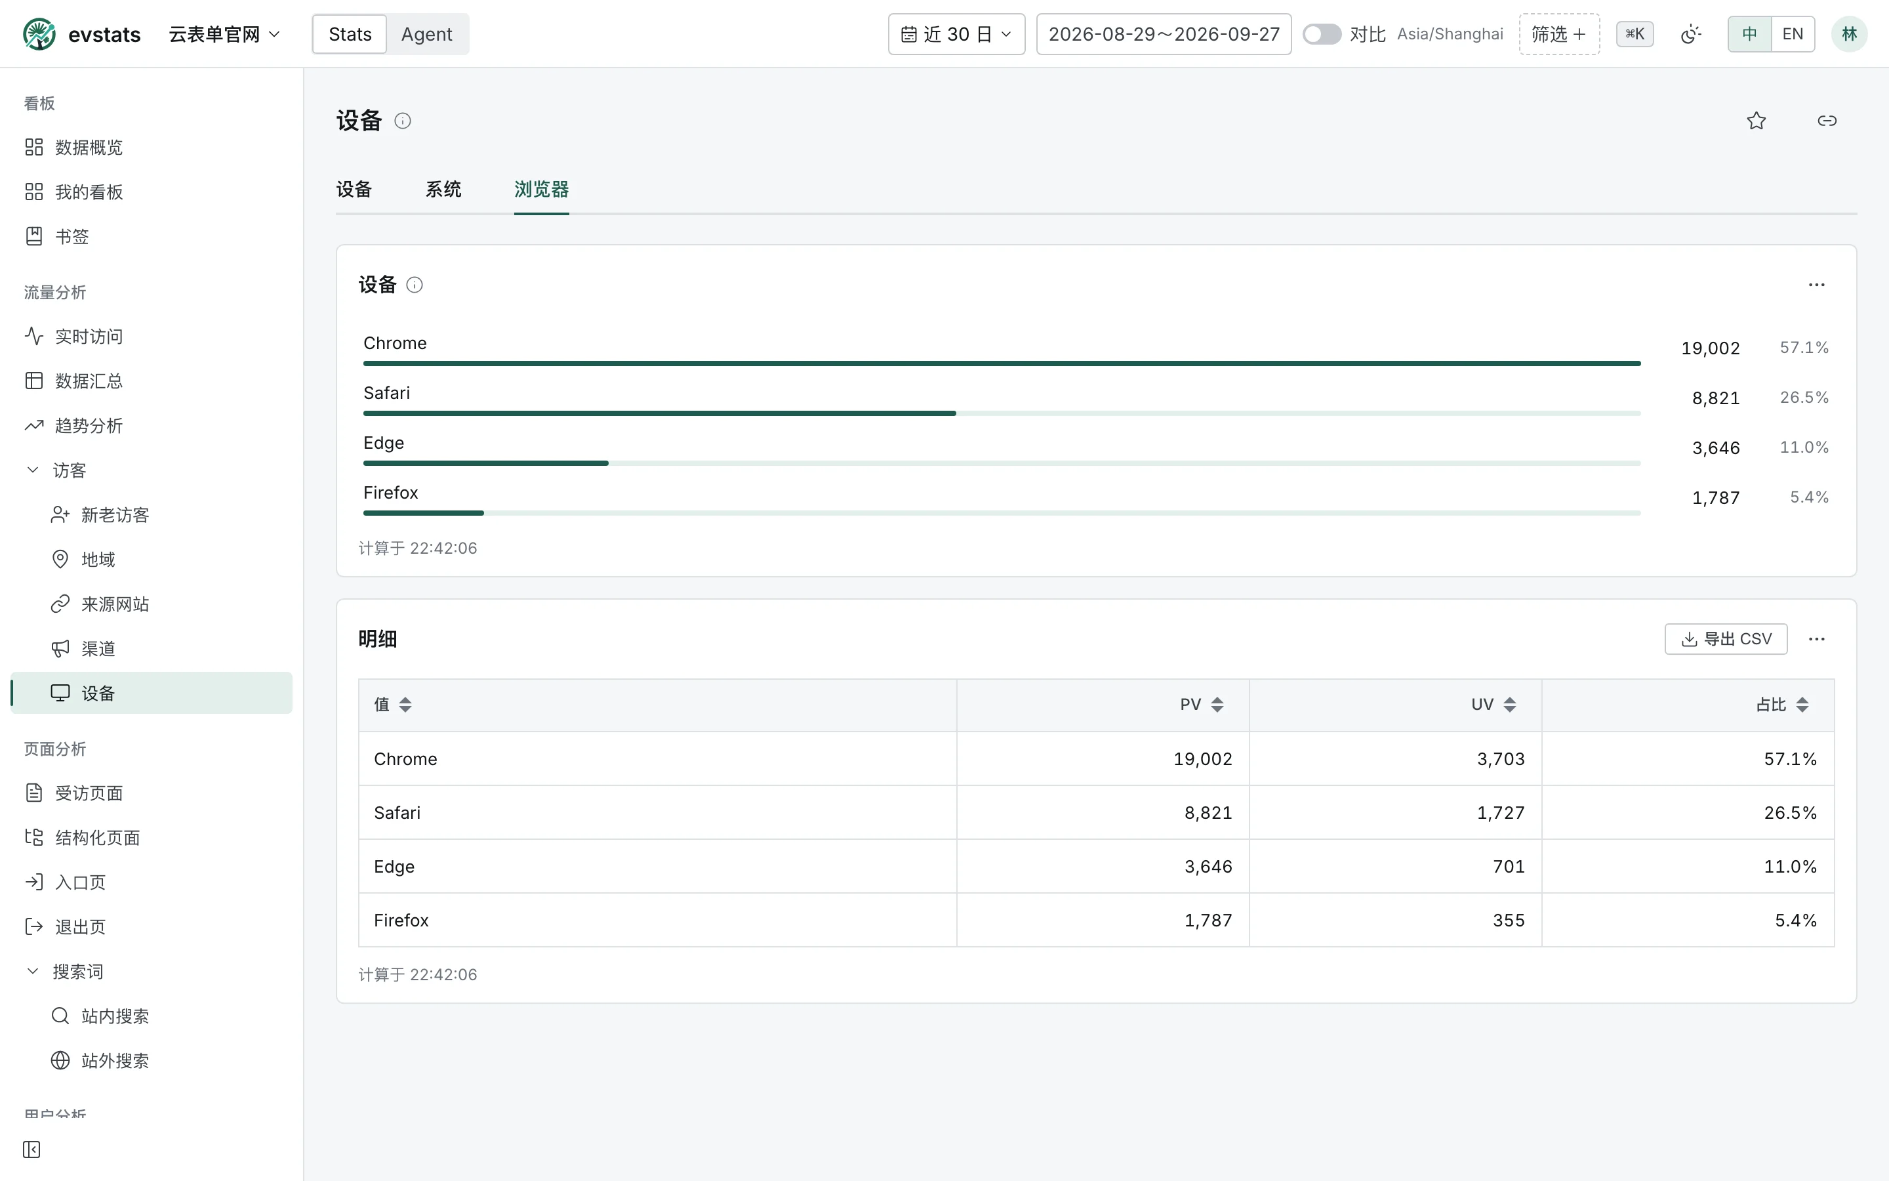Click the Safari progress bar in chart
Image resolution: width=1889 pixels, height=1181 pixels.
pos(1002,413)
